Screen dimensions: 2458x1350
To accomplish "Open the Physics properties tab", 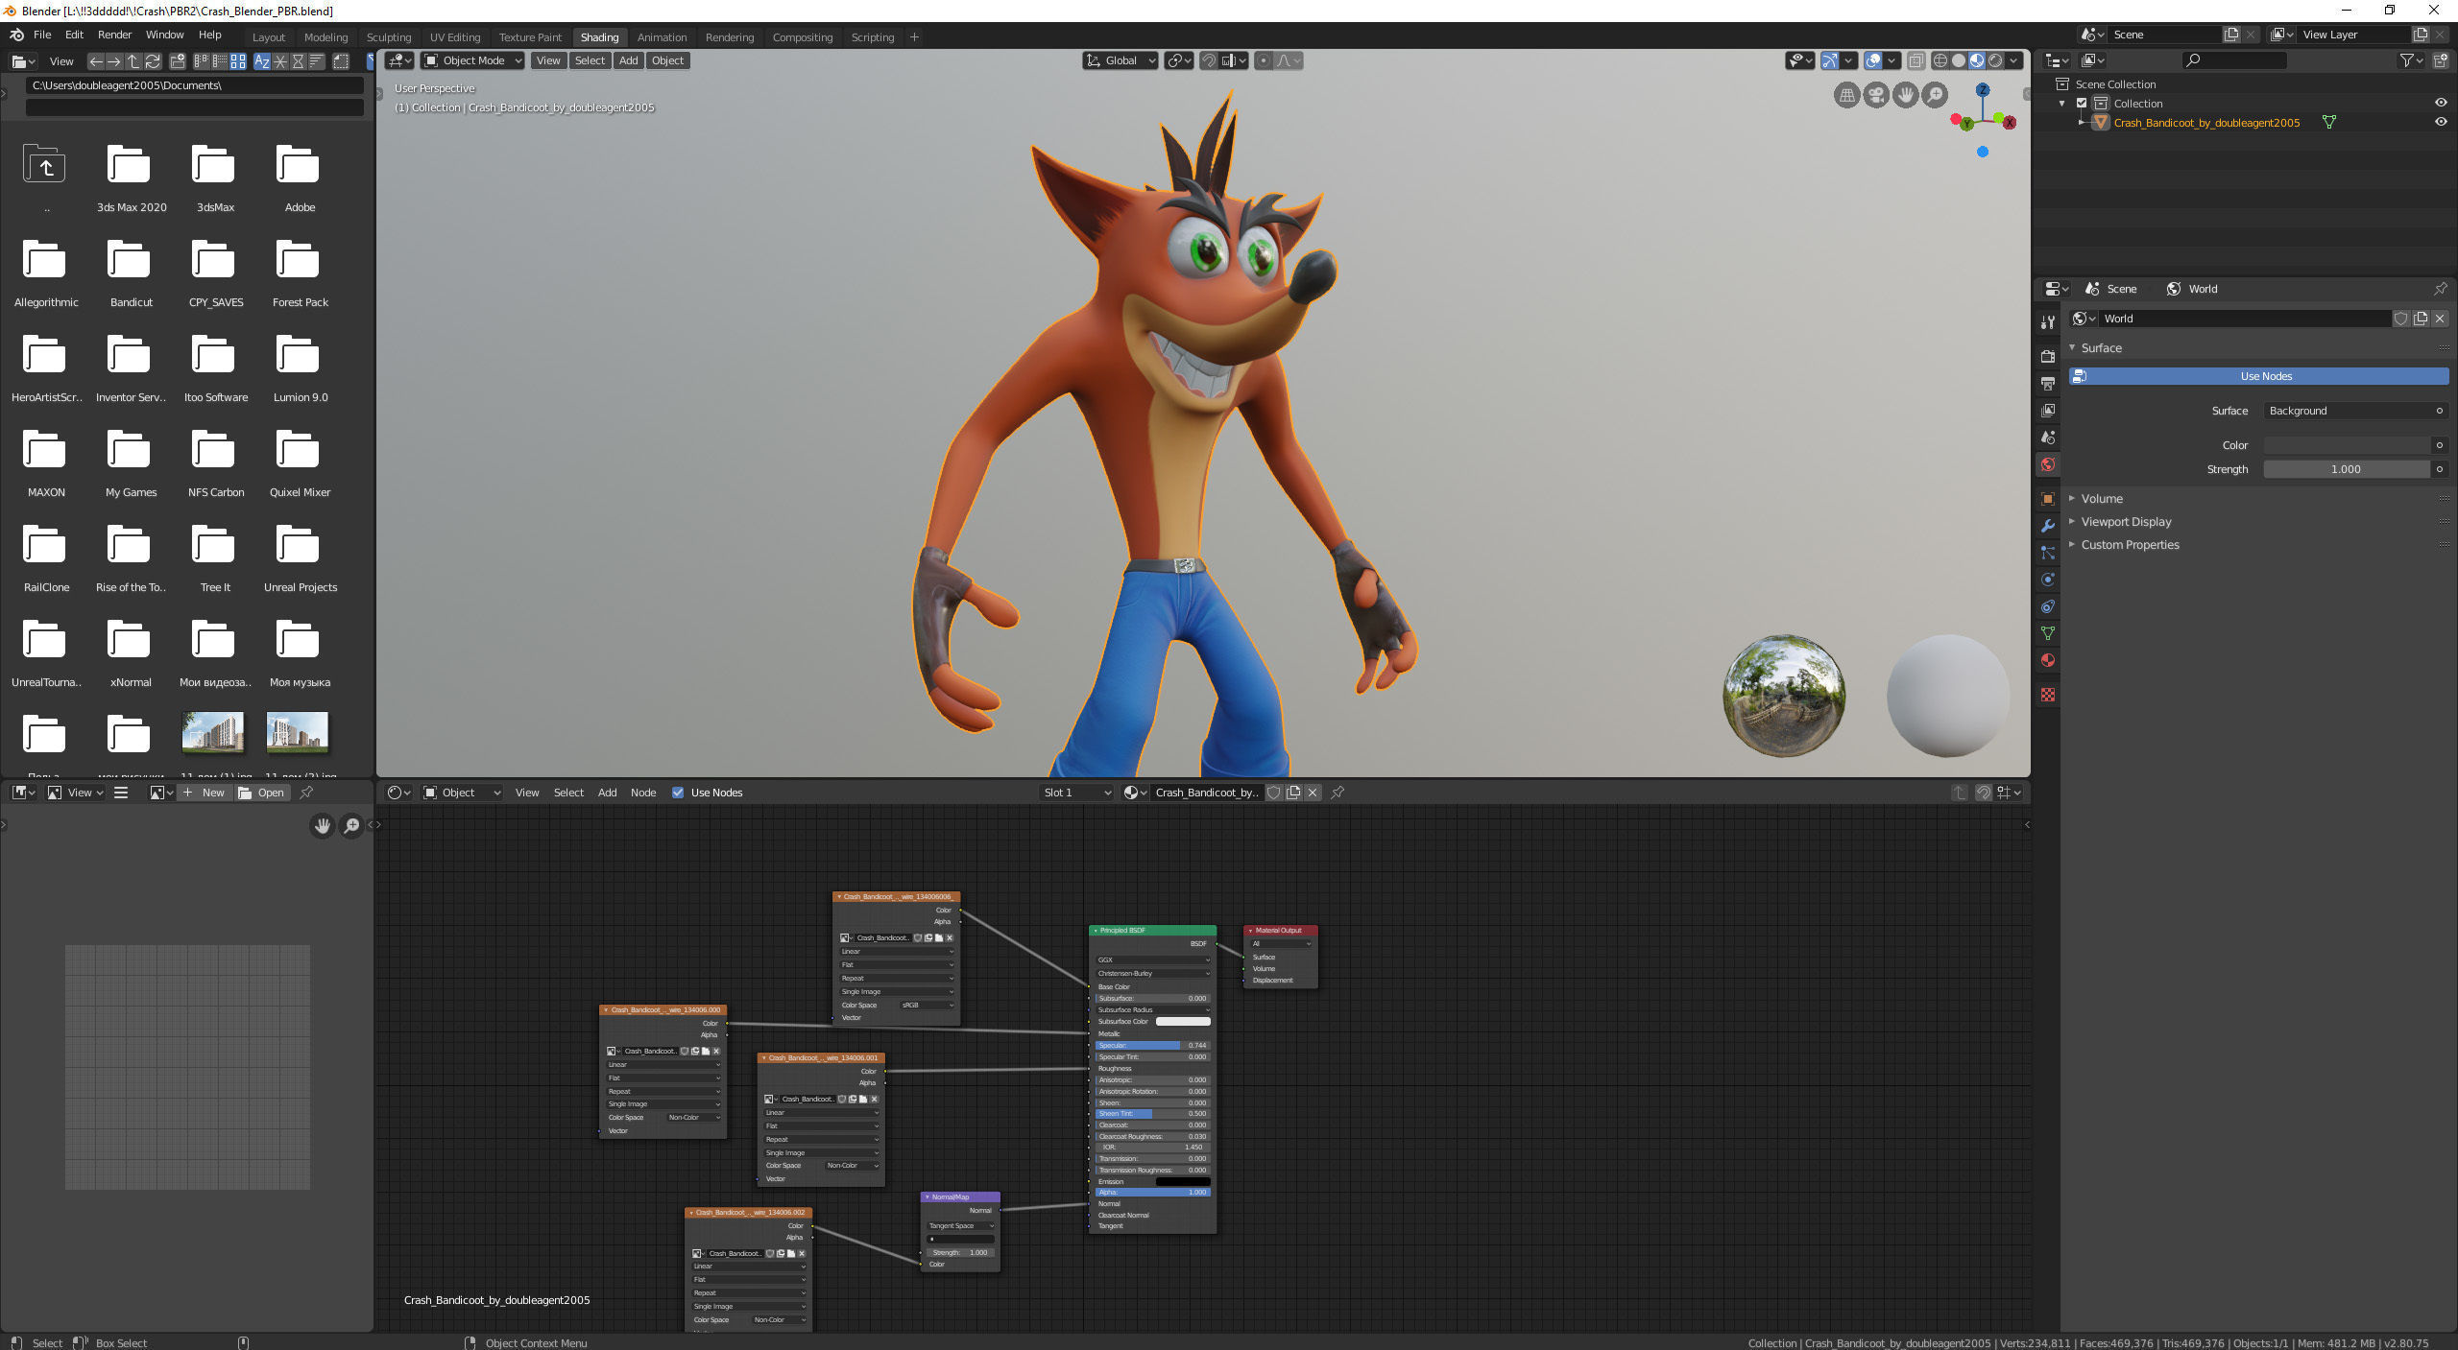I will 2048,579.
